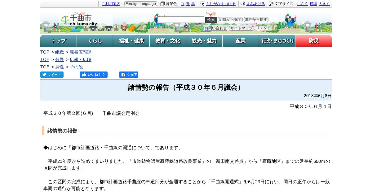This screenshot has height=195, width=372.
Task: Click the 検索 search button
Action: [211, 20]
